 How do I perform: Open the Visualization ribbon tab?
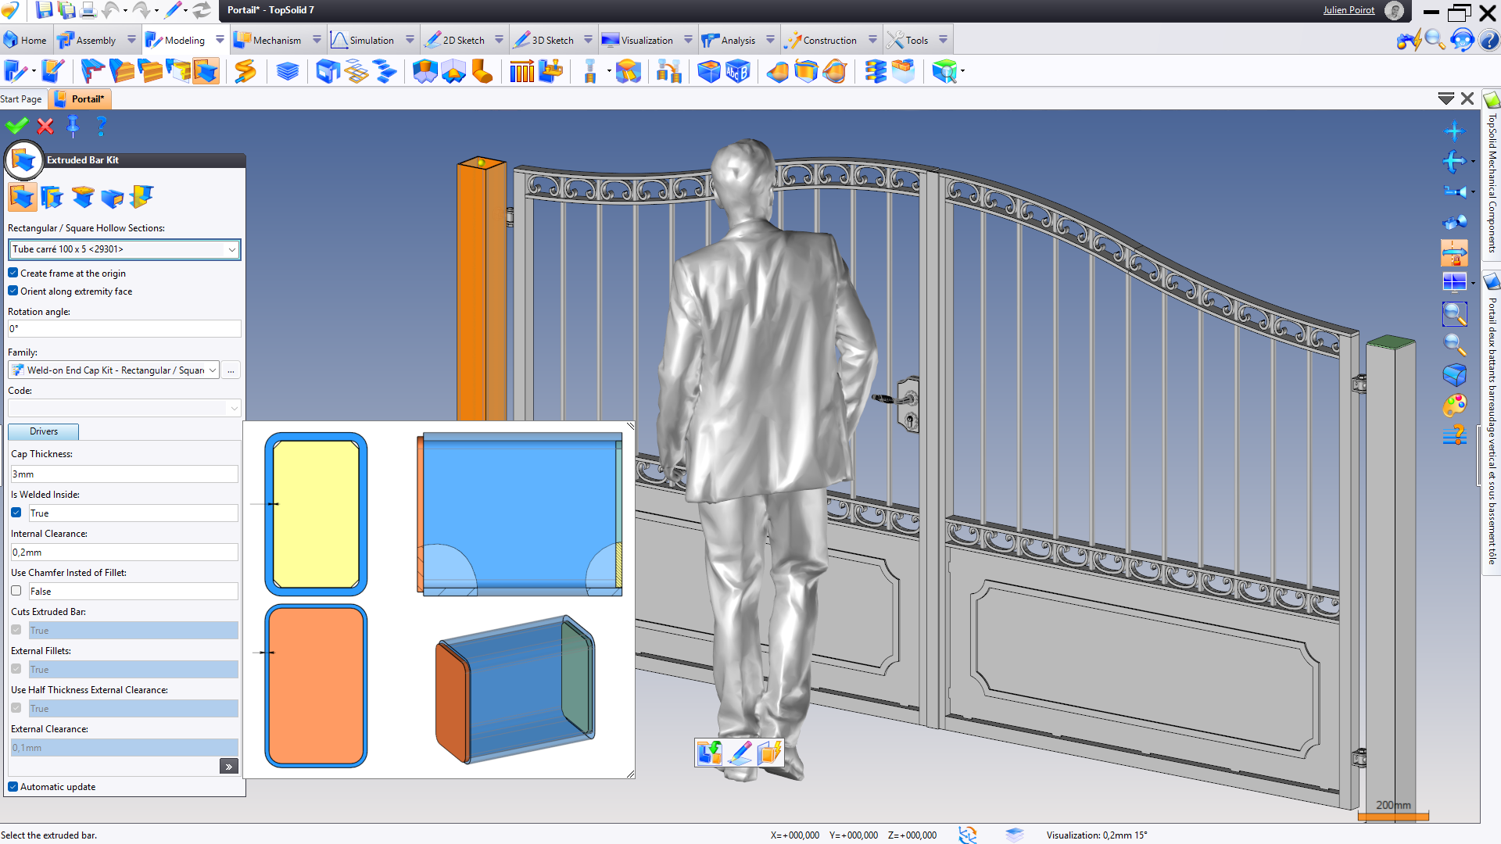[646, 40]
